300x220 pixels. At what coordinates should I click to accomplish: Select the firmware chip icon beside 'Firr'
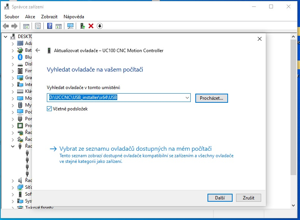coord(20,71)
